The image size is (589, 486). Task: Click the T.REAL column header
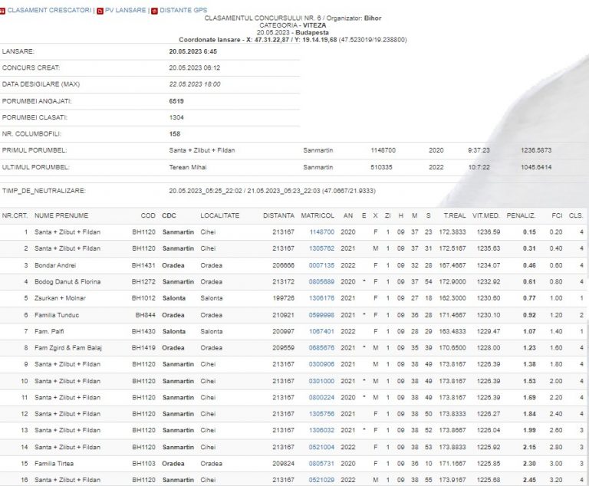tap(455, 216)
